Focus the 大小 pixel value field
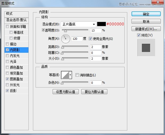Viewport: 165px width, 135px height. [96, 59]
